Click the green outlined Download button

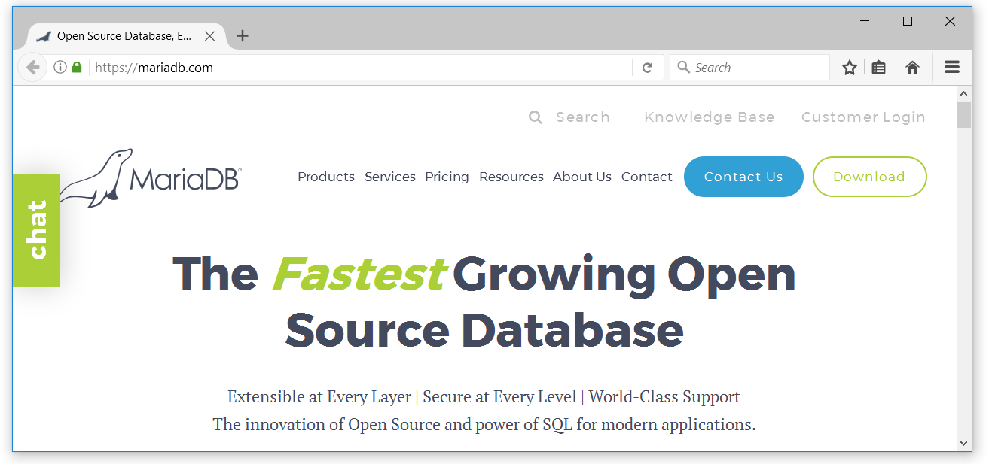870,177
